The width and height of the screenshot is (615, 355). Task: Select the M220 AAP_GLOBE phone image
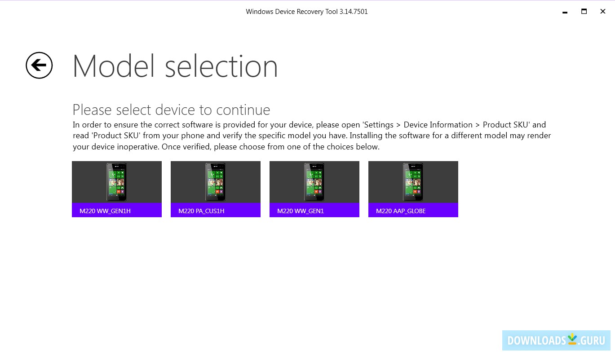point(413,182)
